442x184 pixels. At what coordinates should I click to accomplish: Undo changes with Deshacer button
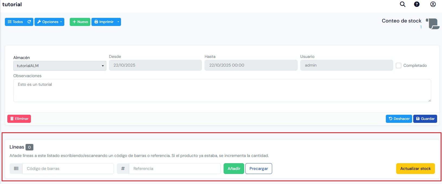point(399,119)
